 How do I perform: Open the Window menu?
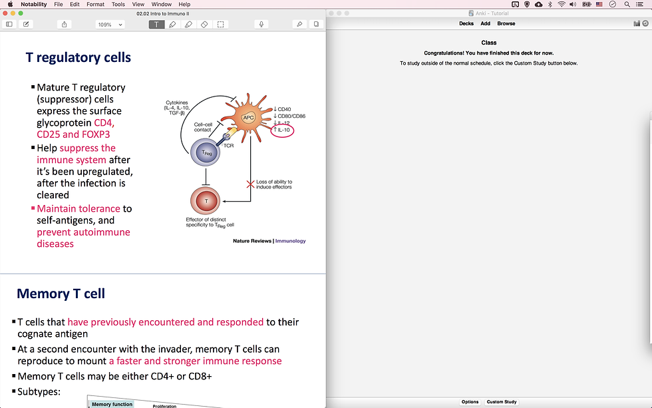pyautogui.click(x=161, y=4)
